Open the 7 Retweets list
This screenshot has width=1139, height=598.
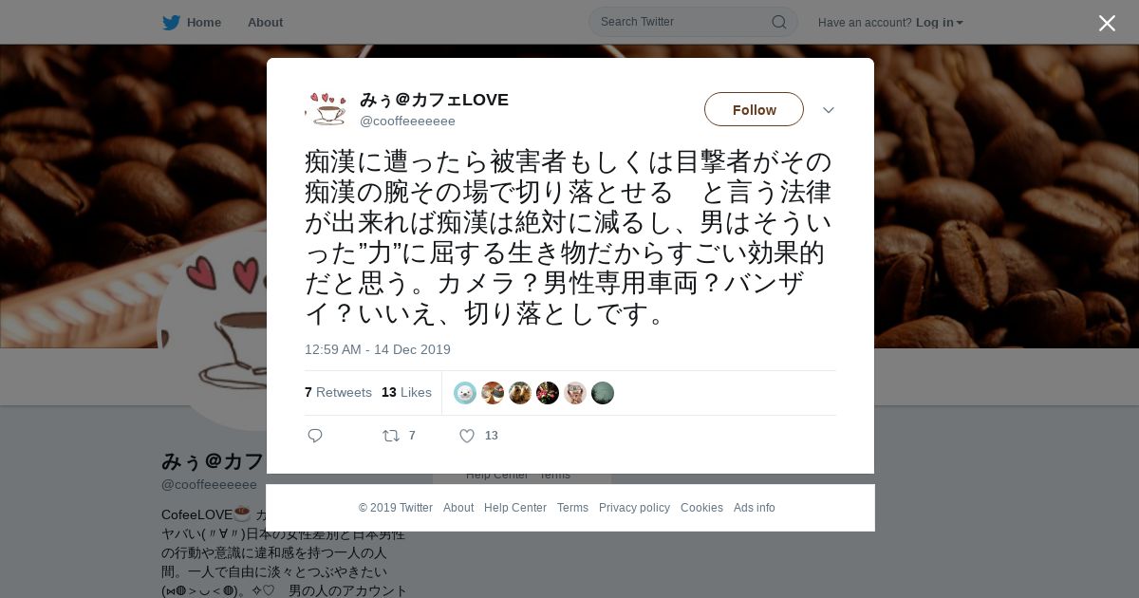click(x=338, y=393)
